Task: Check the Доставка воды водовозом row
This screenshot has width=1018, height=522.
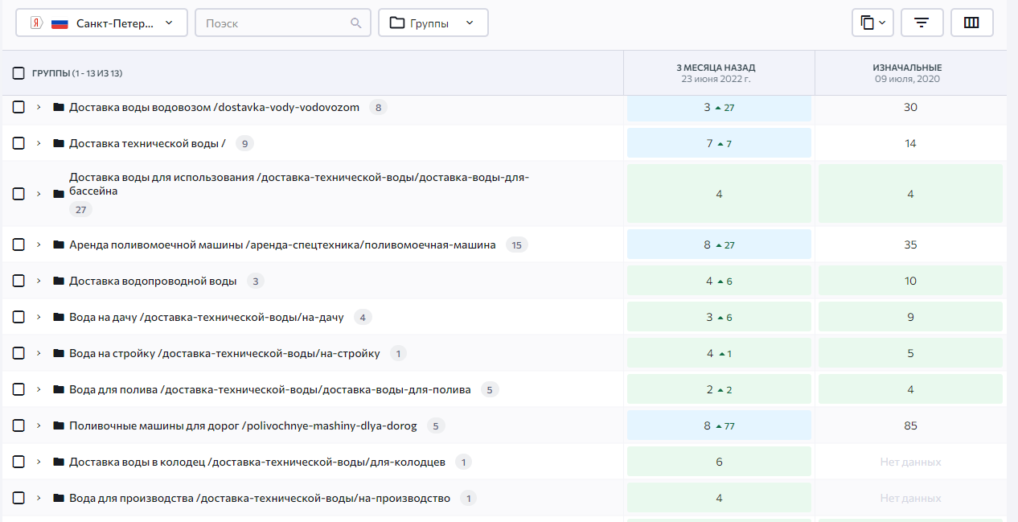Action: tap(18, 107)
